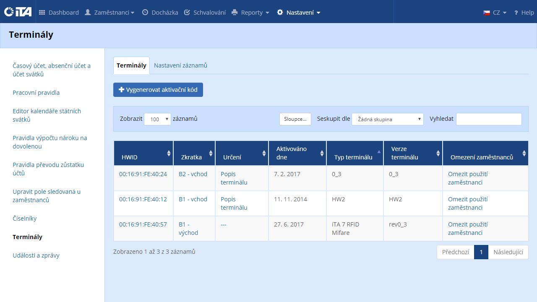This screenshot has height=302, width=537.
Task: Sort the table by HWID column arrows
Action: click(169, 154)
